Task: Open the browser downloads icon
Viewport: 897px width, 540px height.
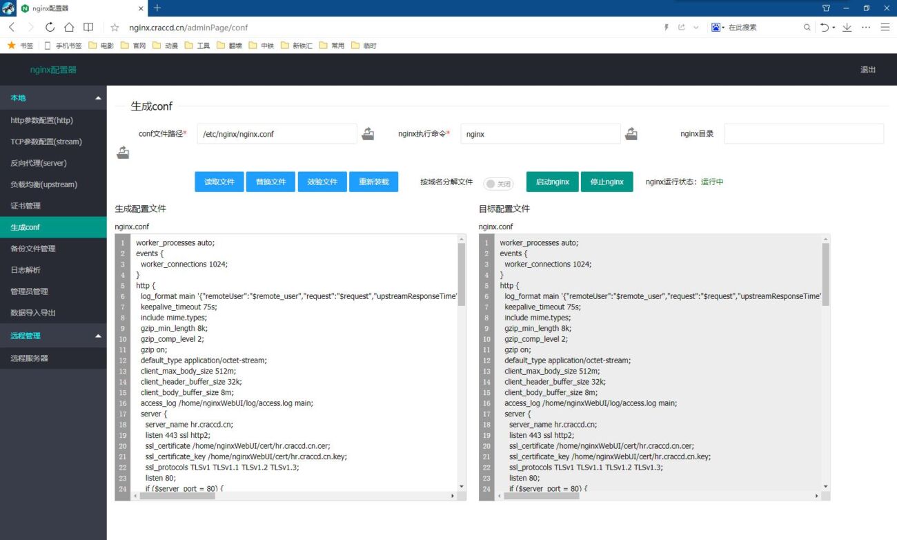Action: point(847,27)
